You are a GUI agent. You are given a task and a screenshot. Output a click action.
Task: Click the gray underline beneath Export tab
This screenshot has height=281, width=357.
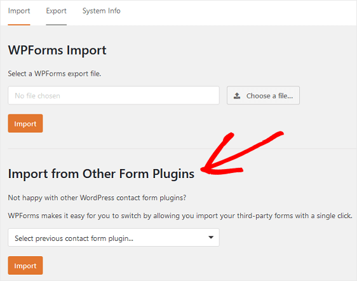pyautogui.click(x=57, y=25)
